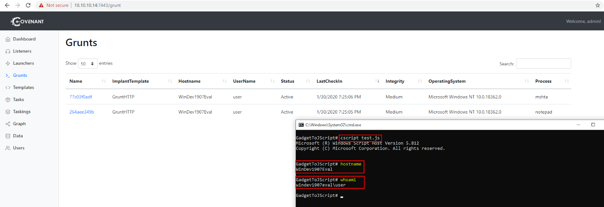The image size is (604, 207).
Task: Click windev1907eval\user output in cmd
Action: (321, 185)
